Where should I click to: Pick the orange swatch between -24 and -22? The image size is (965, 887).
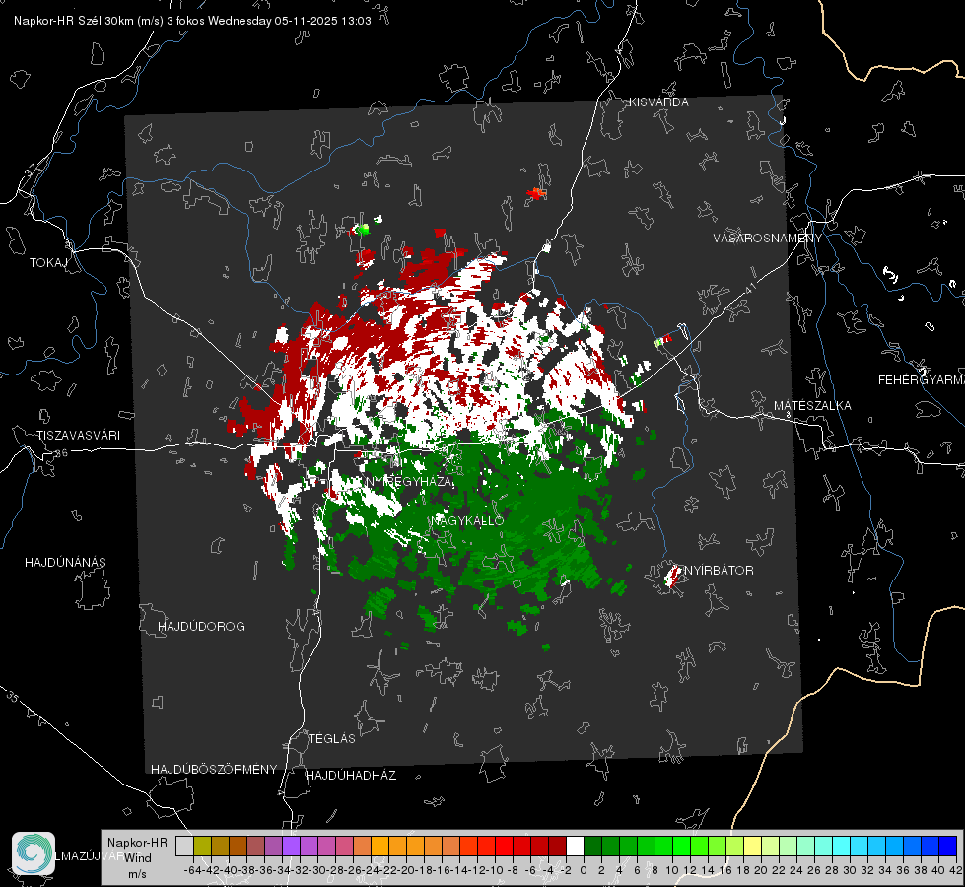pos(379,847)
